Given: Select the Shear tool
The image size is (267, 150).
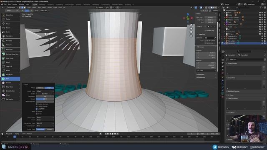Looking at the screenshot, I should 10,95.
